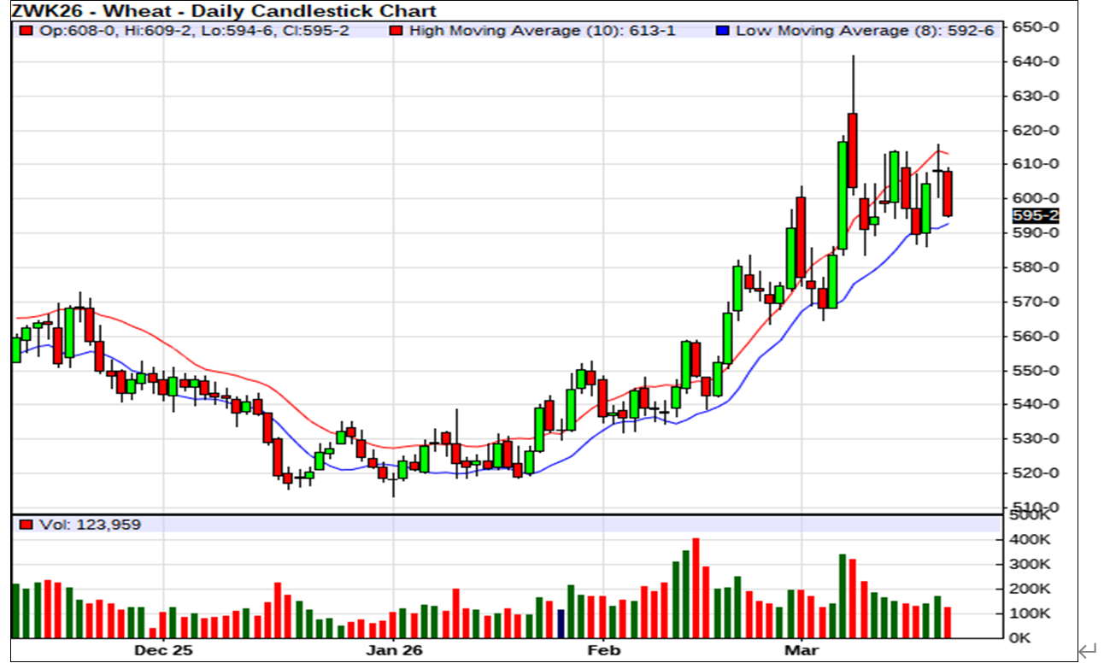Screen dimensions: 1104x663
Task: Click the red swatch beside the Op/Hi/Lo/Cl readout
Action: click(26, 31)
